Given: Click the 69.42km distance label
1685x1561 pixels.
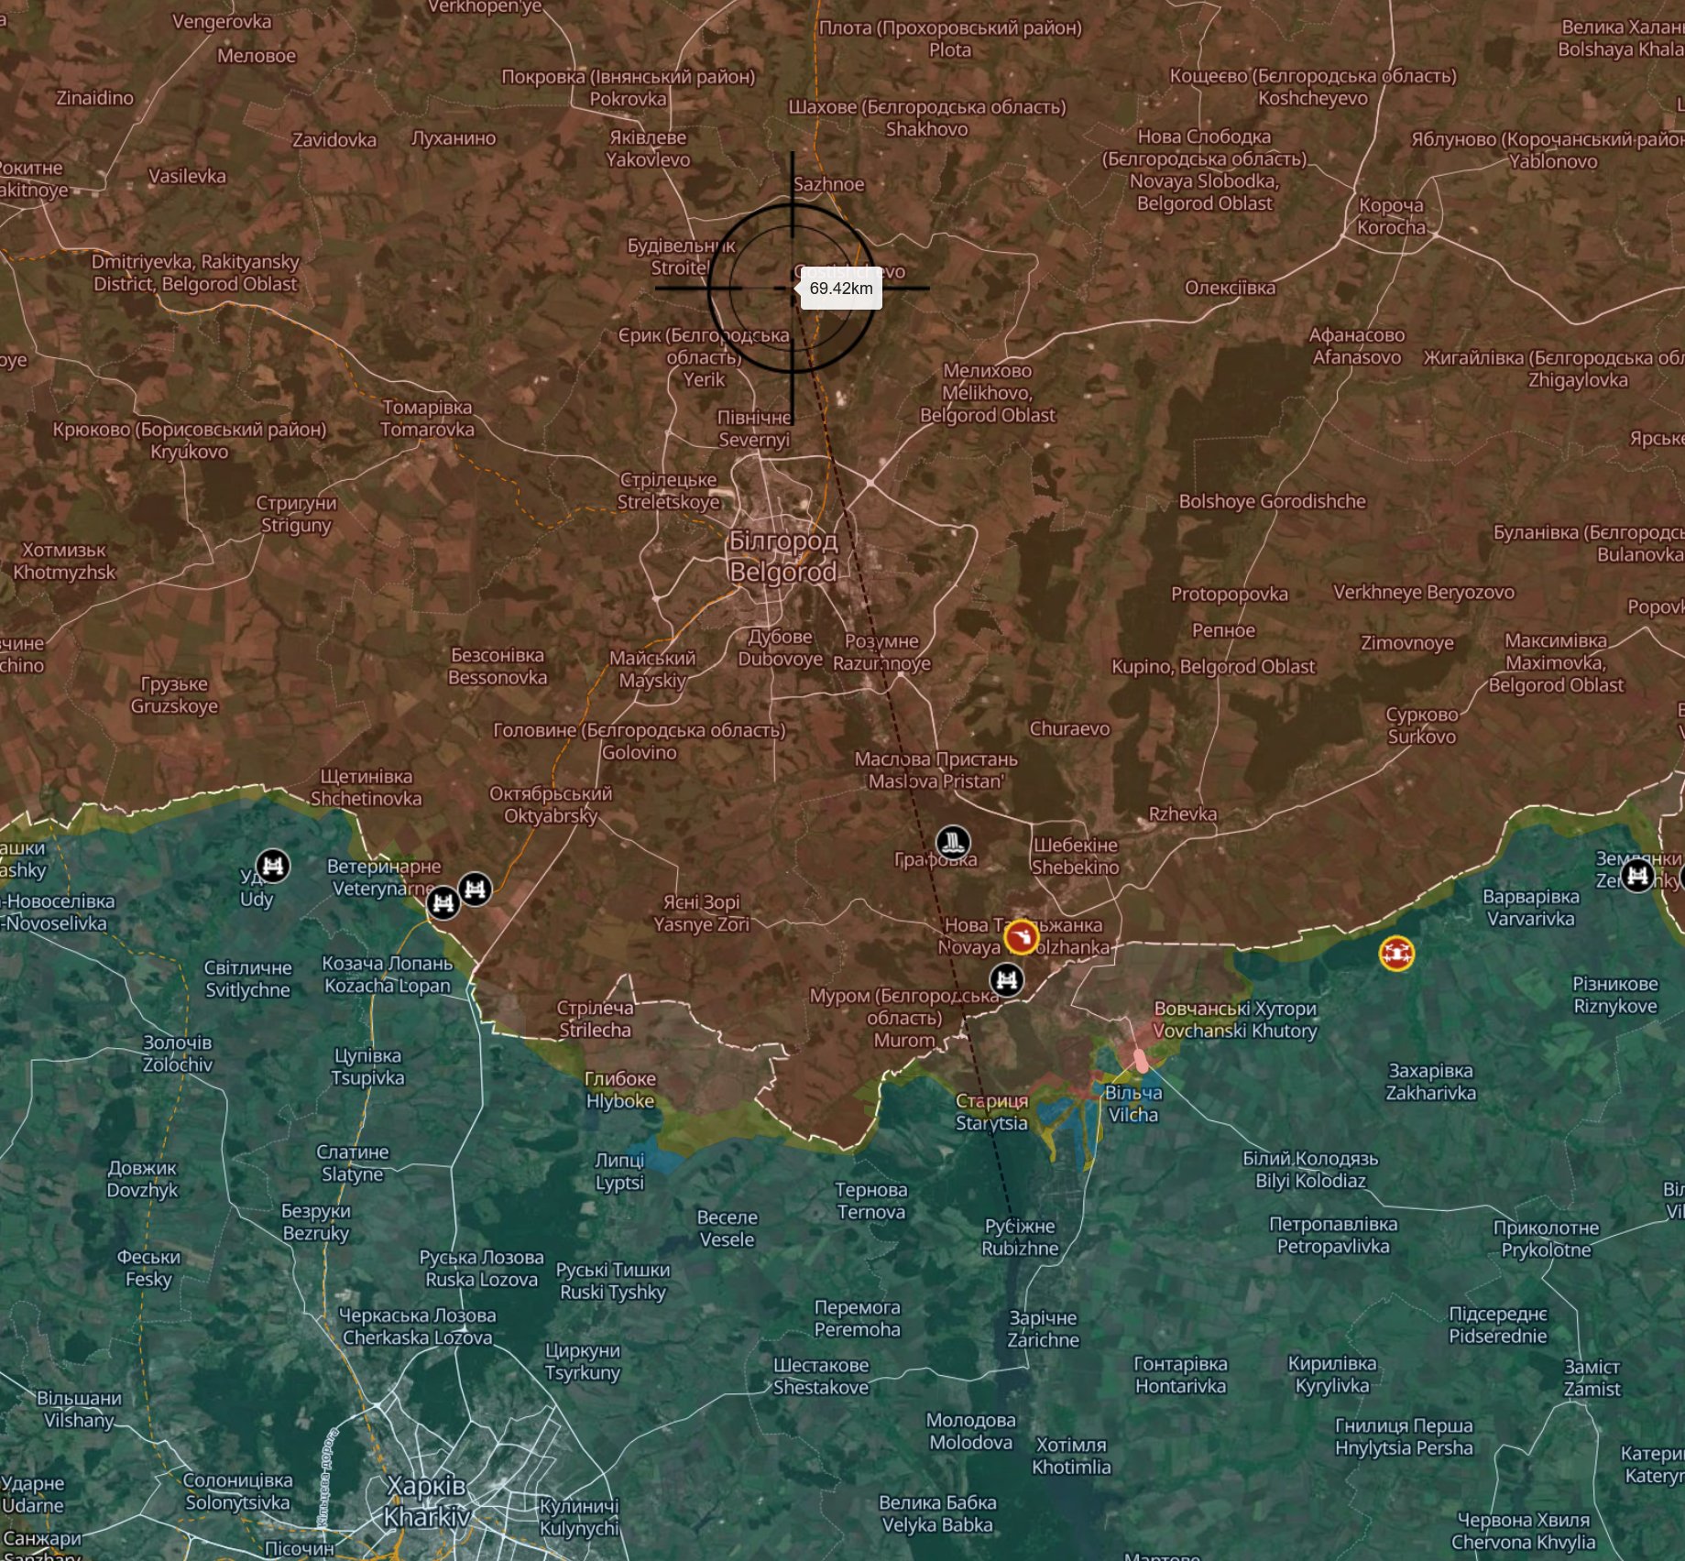Looking at the screenshot, I should click(841, 289).
